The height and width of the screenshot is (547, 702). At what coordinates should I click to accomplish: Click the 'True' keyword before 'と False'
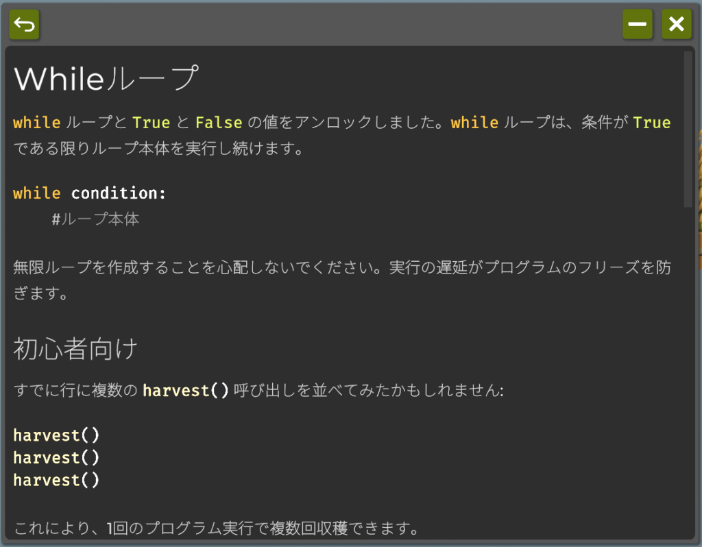(x=152, y=122)
